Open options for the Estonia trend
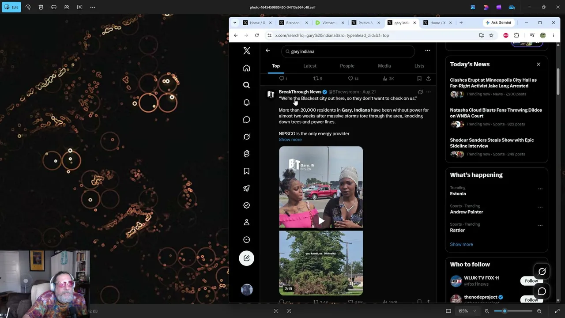The width and height of the screenshot is (565, 318). 540,189
